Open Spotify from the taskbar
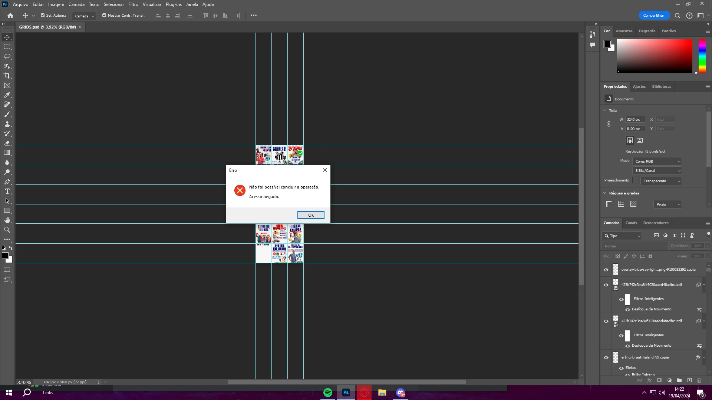 coord(328,393)
